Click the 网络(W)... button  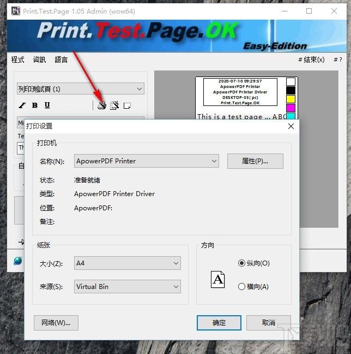point(56,323)
